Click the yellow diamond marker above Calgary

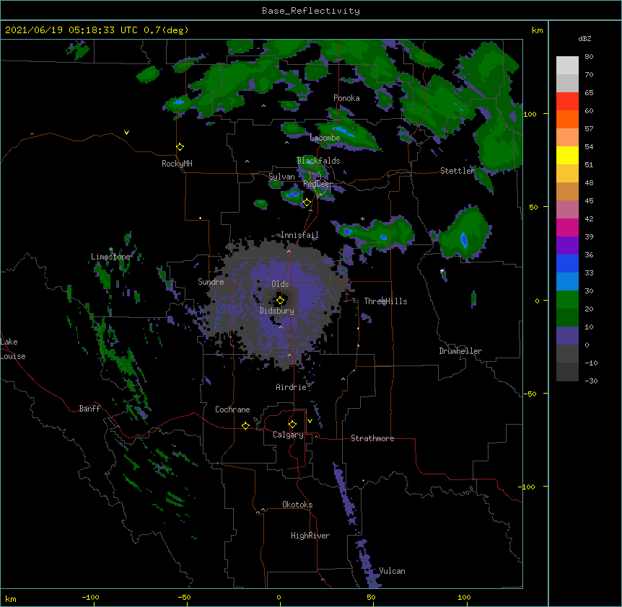point(292,425)
